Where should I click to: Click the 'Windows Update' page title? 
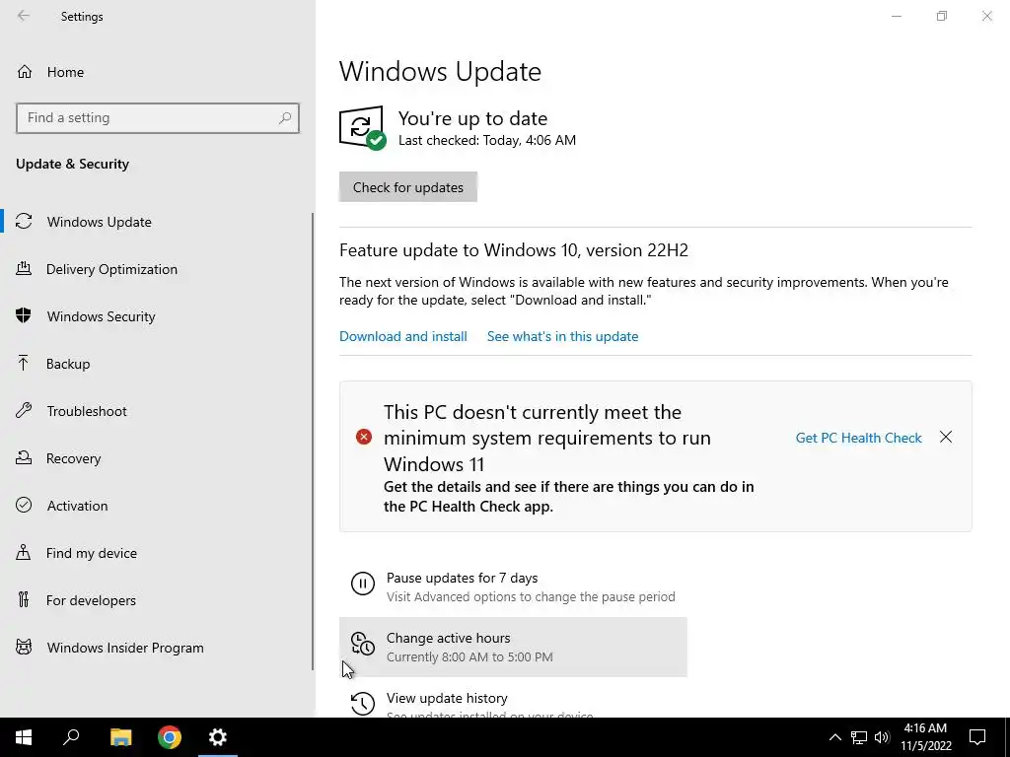point(440,71)
